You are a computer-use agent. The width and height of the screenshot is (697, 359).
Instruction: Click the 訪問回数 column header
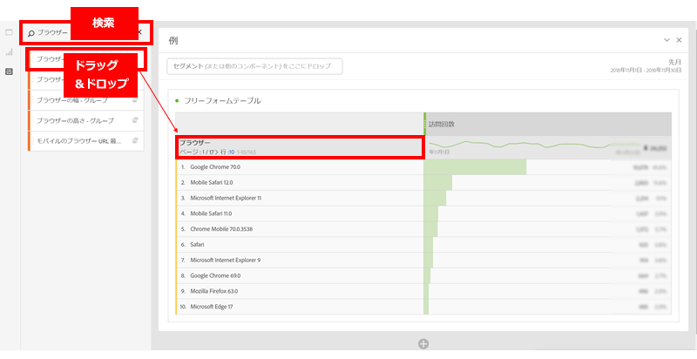click(x=548, y=124)
